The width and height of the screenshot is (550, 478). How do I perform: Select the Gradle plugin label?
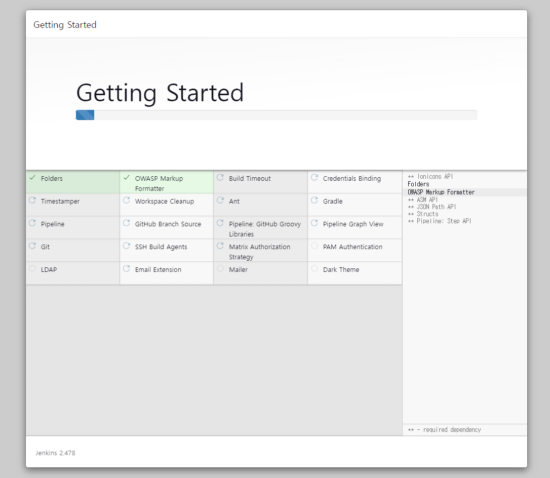[x=333, y=202]
